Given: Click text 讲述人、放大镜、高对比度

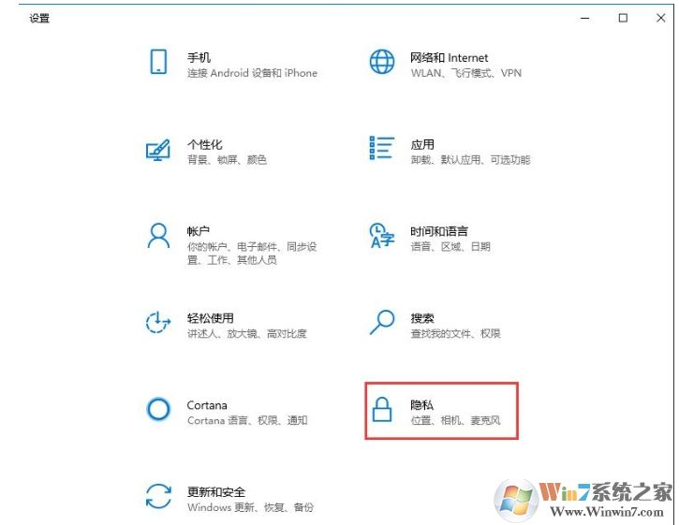Looking at the screenshot, I should pos(247,333).
